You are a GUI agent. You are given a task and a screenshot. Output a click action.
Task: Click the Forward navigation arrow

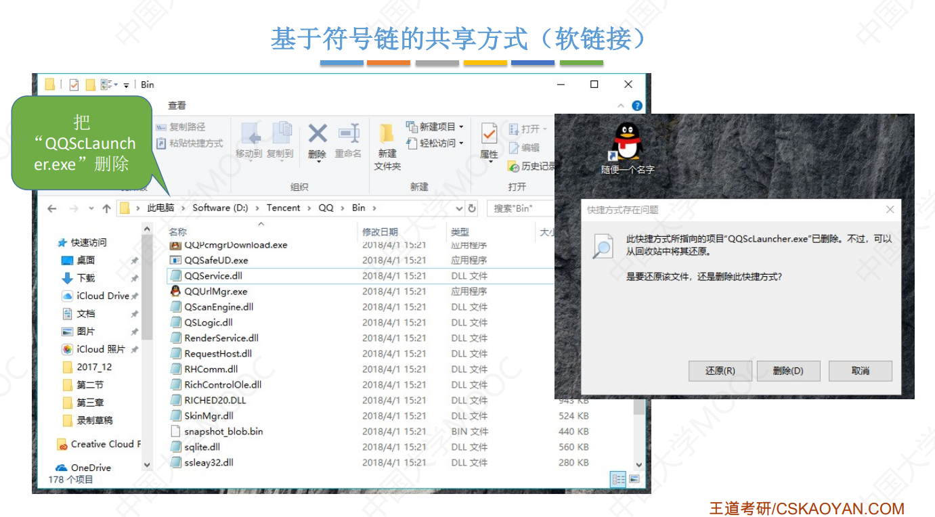click(x=73, y=208)
